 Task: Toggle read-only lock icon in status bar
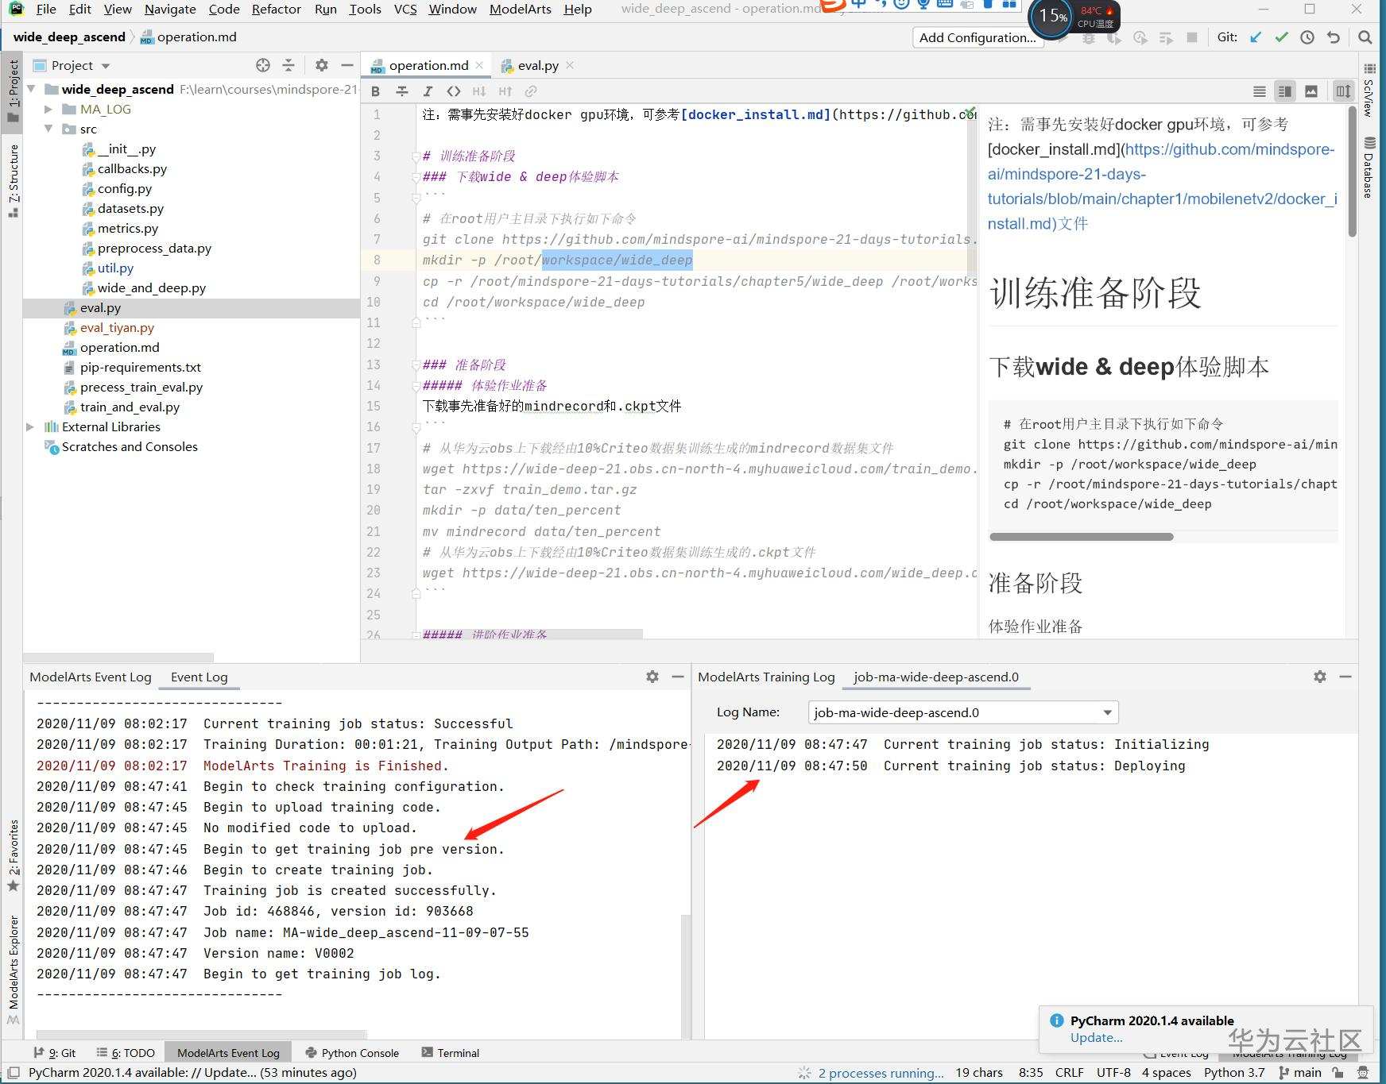pos(1338,1073)
